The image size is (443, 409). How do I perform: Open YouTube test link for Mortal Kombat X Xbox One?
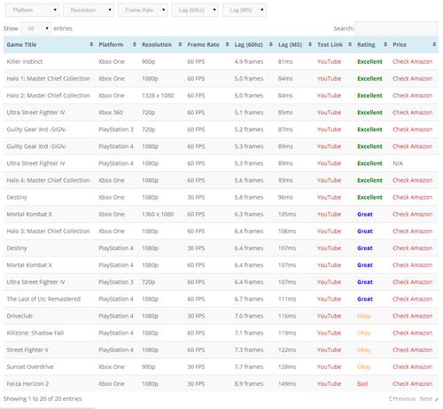pos(329,214)
